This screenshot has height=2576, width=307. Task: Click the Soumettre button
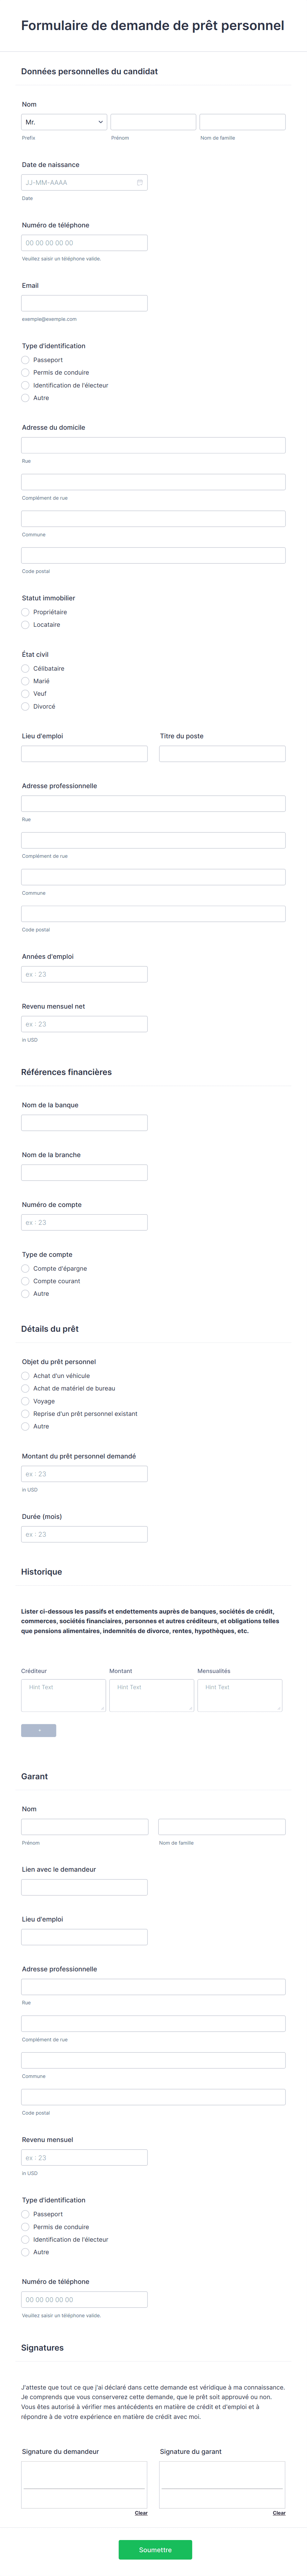[155, 2549]
